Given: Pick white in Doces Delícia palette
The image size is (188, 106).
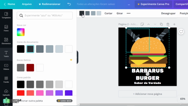Looking at the screenshot, I should tap(40, 67).
